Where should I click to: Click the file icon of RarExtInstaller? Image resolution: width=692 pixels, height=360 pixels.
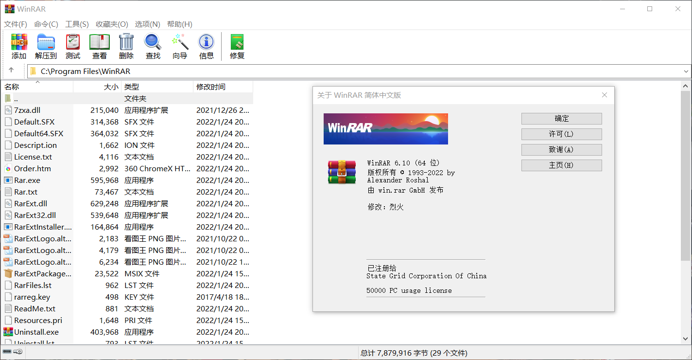coord(8,227)
